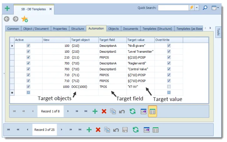Viewport: 227px width, 142px height.
Task: Go to previous record in inner navigator
Action: [x=33, y=111]
